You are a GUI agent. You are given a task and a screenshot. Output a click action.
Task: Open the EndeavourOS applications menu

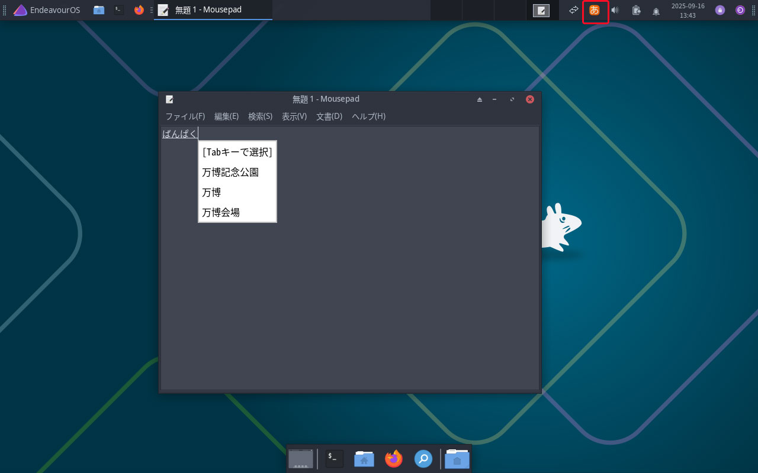(47, 10)
